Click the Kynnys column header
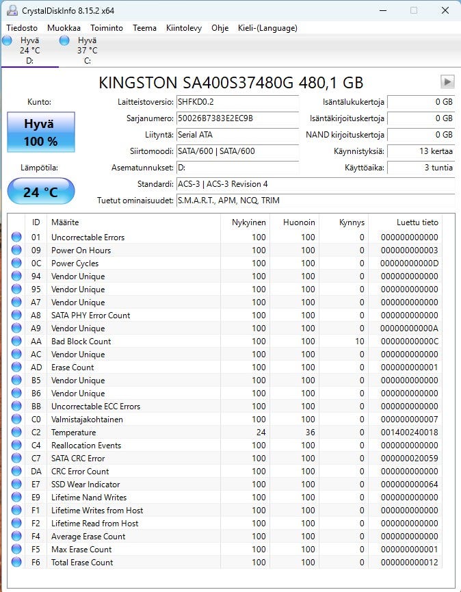Screen dimensions: 461x592 click(x=343, y=222)
